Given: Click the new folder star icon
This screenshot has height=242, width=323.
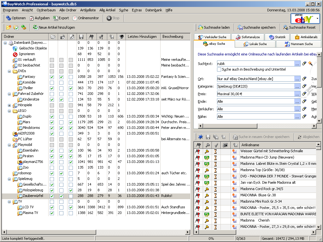Looking at the screenshot, I should tap(9, 27).
